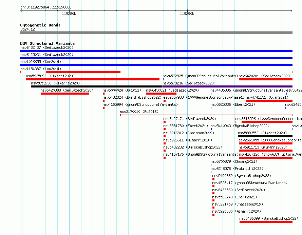The height and width of the screenshot is (235, 302).
Task: Open nsv5486399 (ByrskaBishop2022) label
Action: [269, 218]
